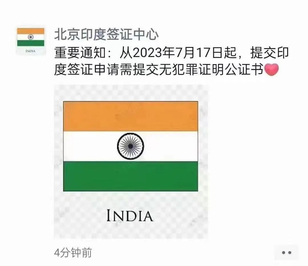Click the checkered background below the INDIA caption
Screen dimensions: 308x266
[x=131, y=231]
